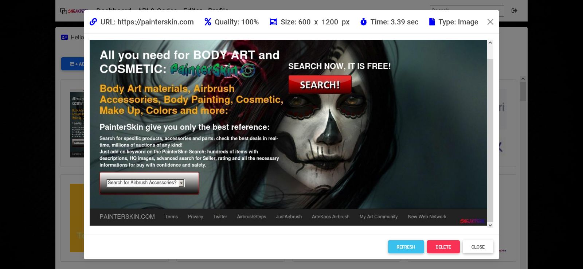Click the dashboard page scrollbar's up arrow
583x269 pixels.
523,79
